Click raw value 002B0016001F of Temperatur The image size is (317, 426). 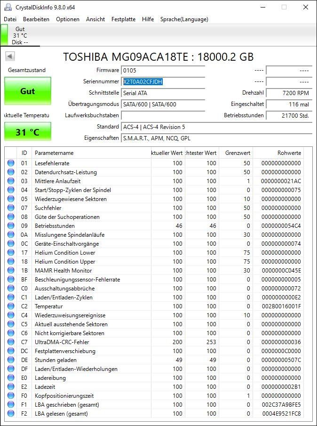point(281,306)
